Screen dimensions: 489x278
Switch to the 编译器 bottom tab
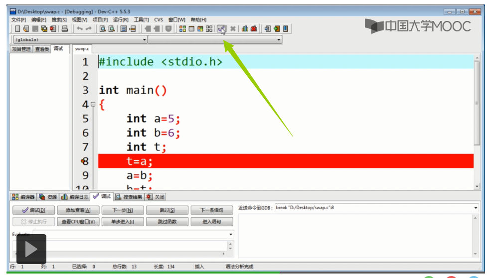click(23, 197)
